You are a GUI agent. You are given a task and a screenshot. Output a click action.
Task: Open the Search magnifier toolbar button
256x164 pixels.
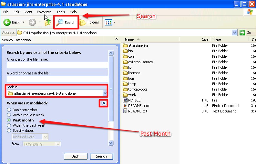(66, 22)
